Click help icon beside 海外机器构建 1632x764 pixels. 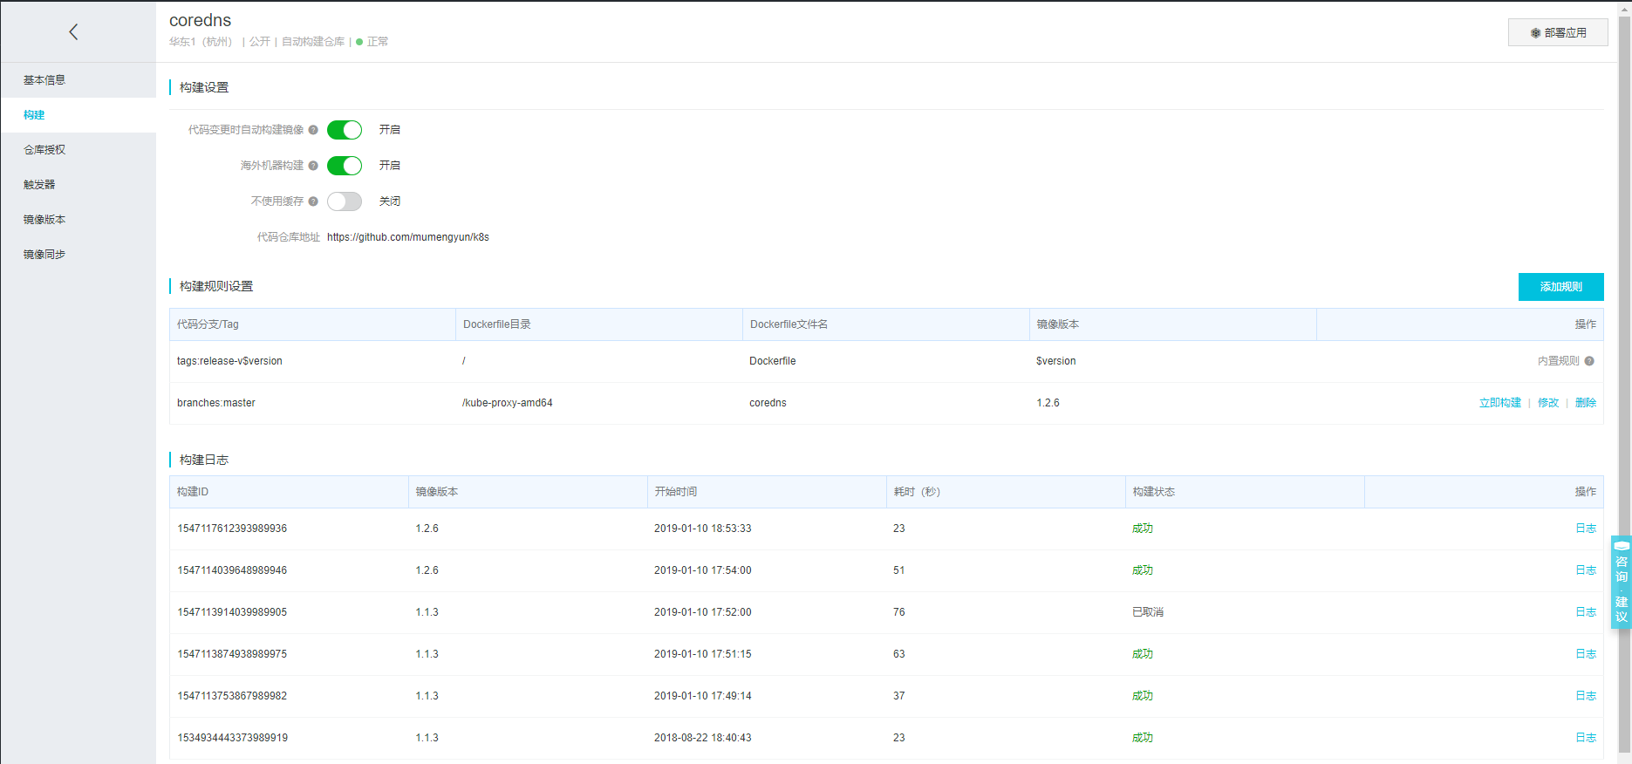tap(313, 166)
